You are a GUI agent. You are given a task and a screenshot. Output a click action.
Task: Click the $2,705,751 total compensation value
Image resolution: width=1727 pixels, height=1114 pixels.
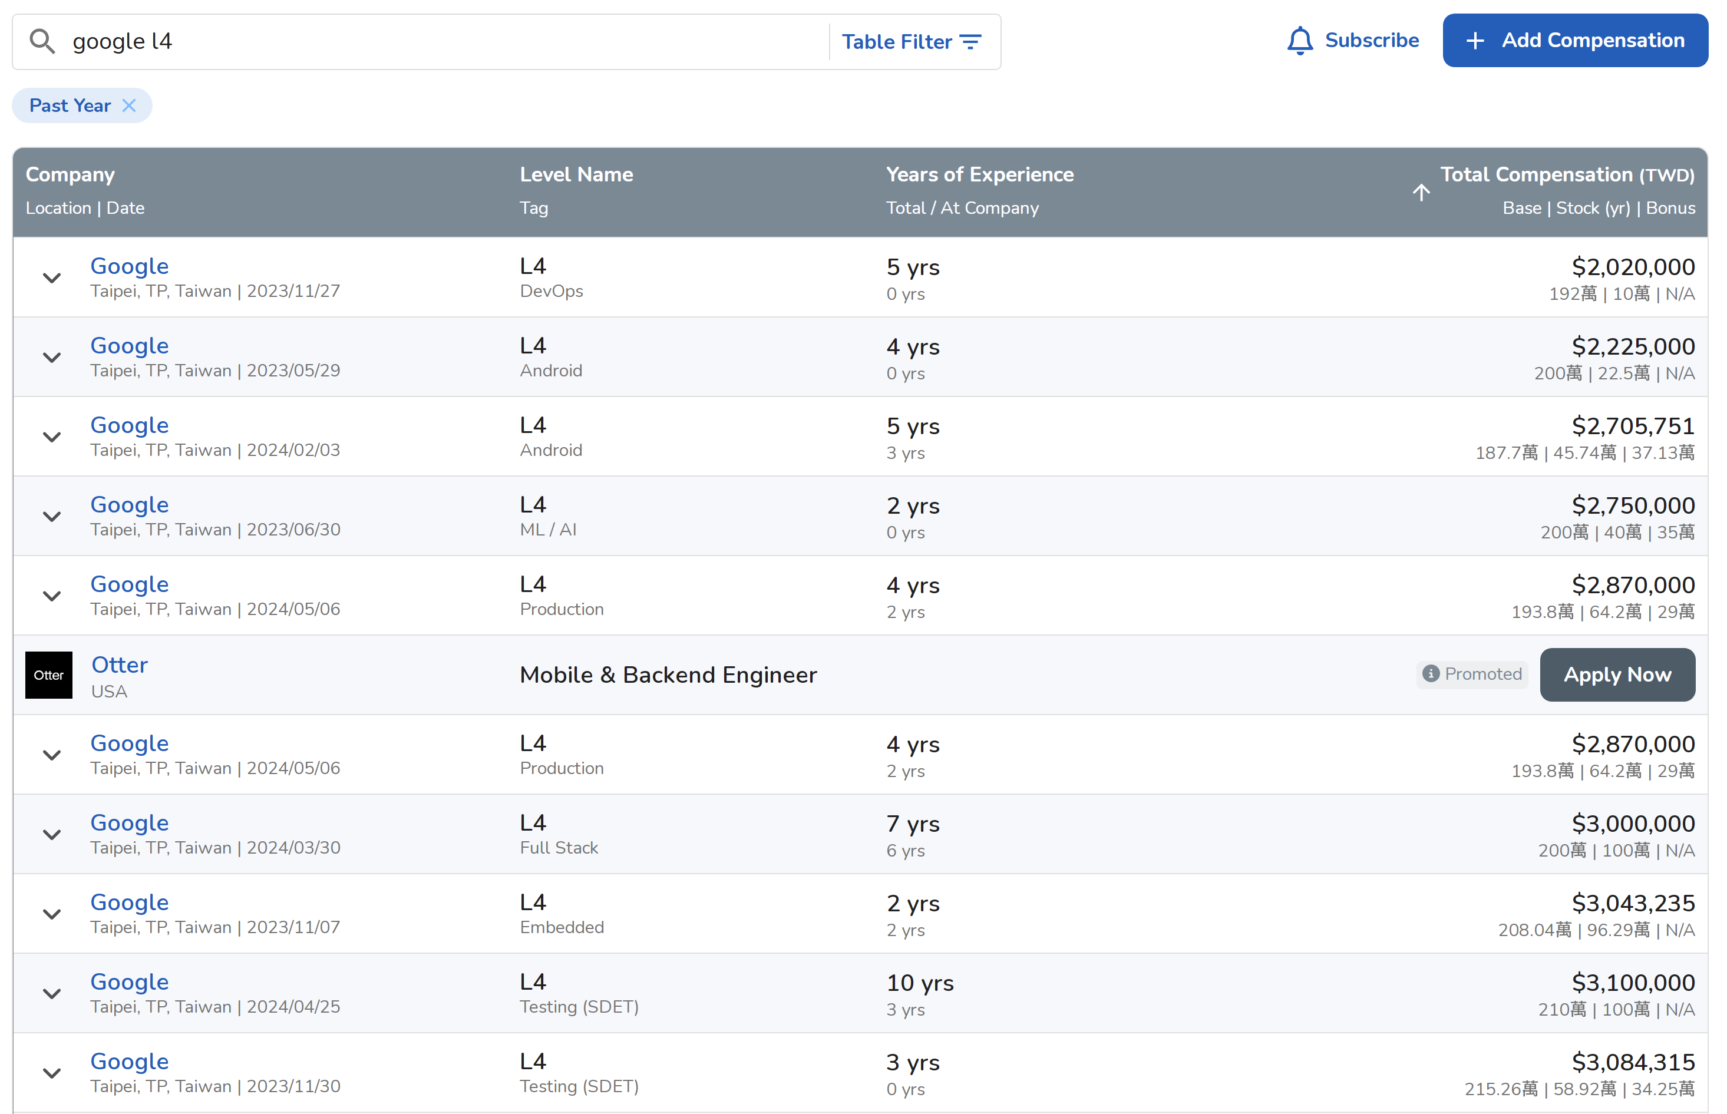(1633, 426)
